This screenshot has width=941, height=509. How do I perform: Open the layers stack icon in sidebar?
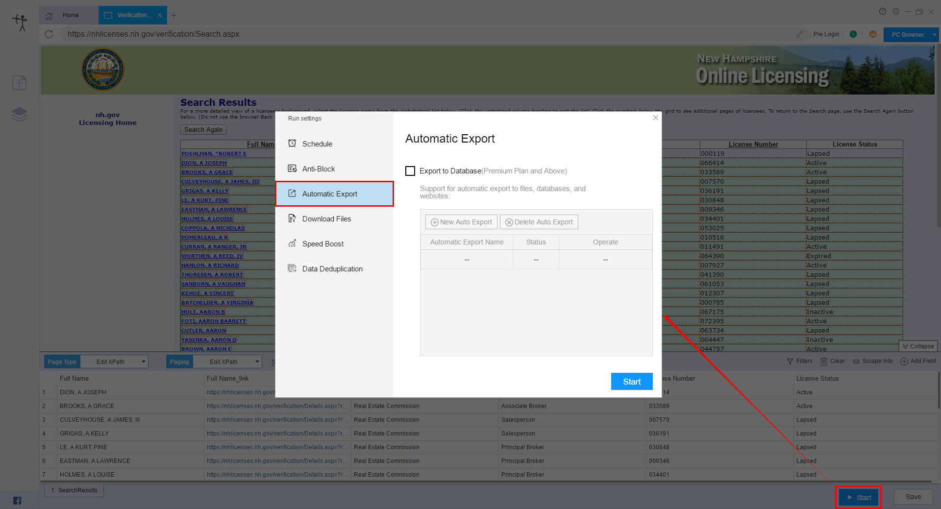(20, 115)
